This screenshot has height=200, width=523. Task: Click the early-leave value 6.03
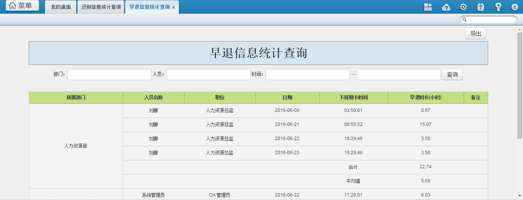pos(426,195)
